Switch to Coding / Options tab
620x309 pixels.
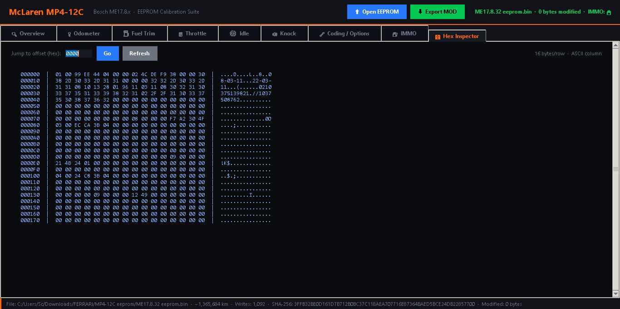click(344, 34)
